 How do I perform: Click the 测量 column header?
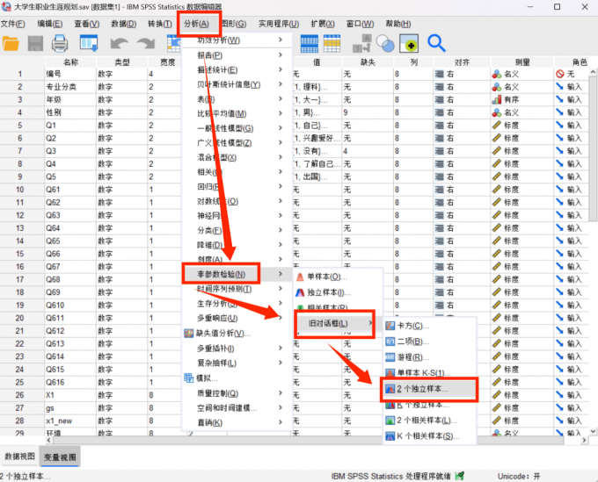click(522, 62)
